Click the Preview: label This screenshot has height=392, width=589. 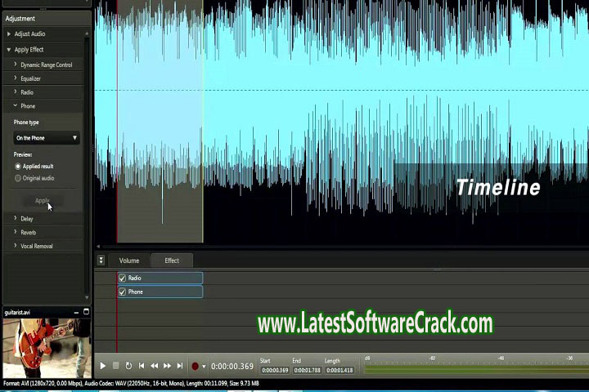coord(23,154)
